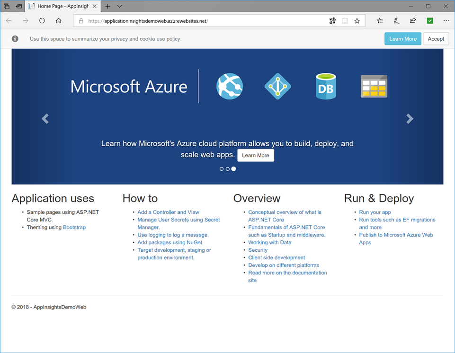Click the Share page icon
The width and height of the screenshot is (455, 353).
point(413,21)
